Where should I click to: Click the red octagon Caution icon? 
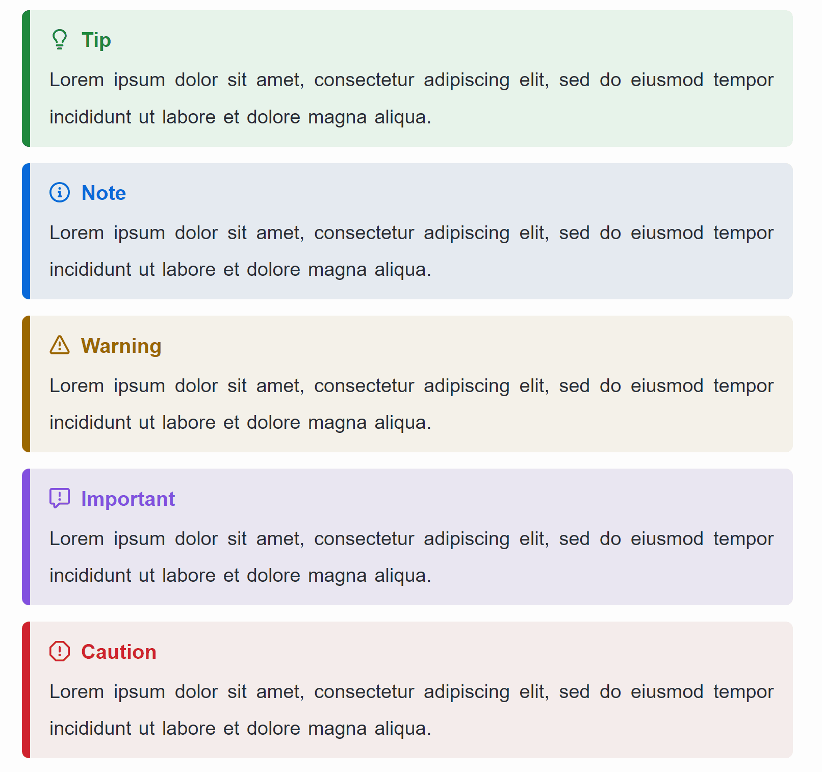60,651
